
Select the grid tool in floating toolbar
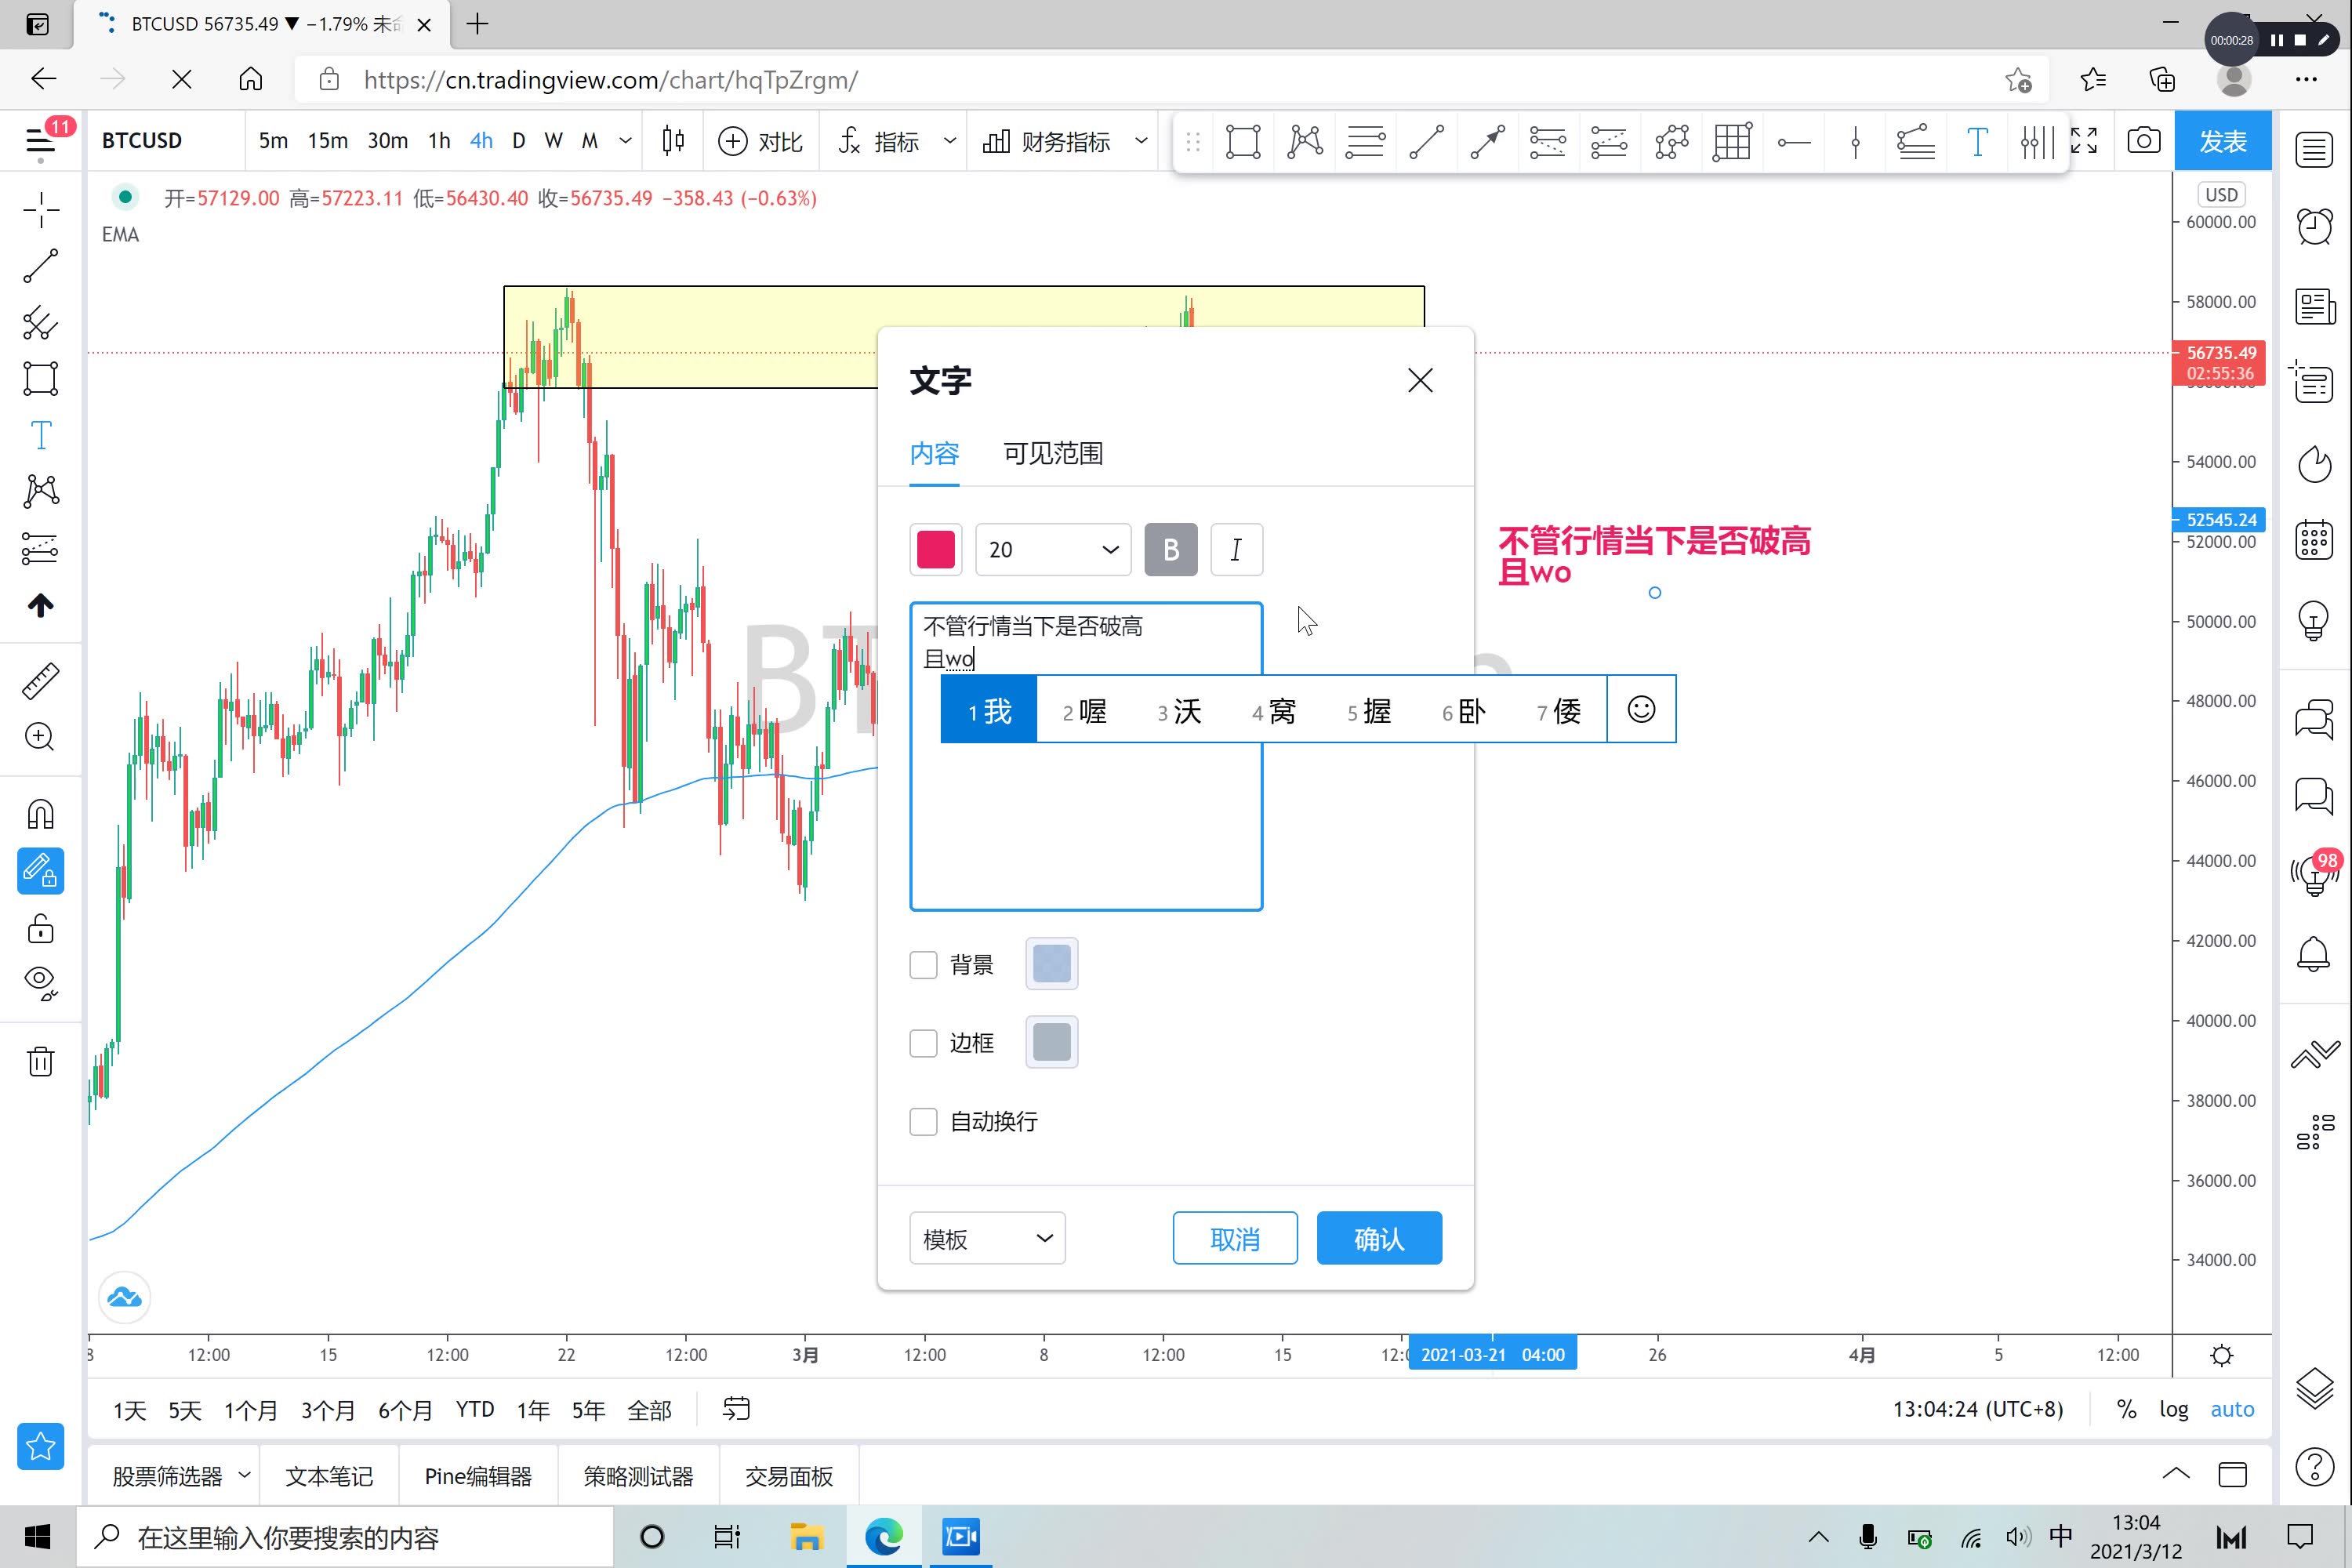tap(1732, 141)
